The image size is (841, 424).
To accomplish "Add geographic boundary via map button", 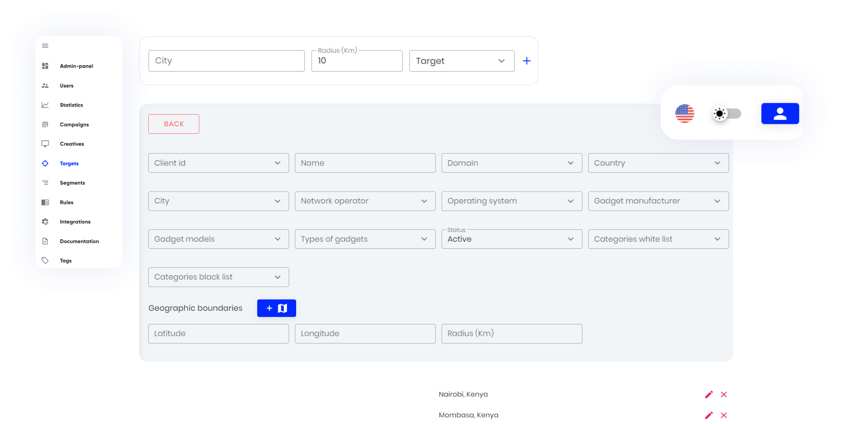I will click(x=277, y=308).
